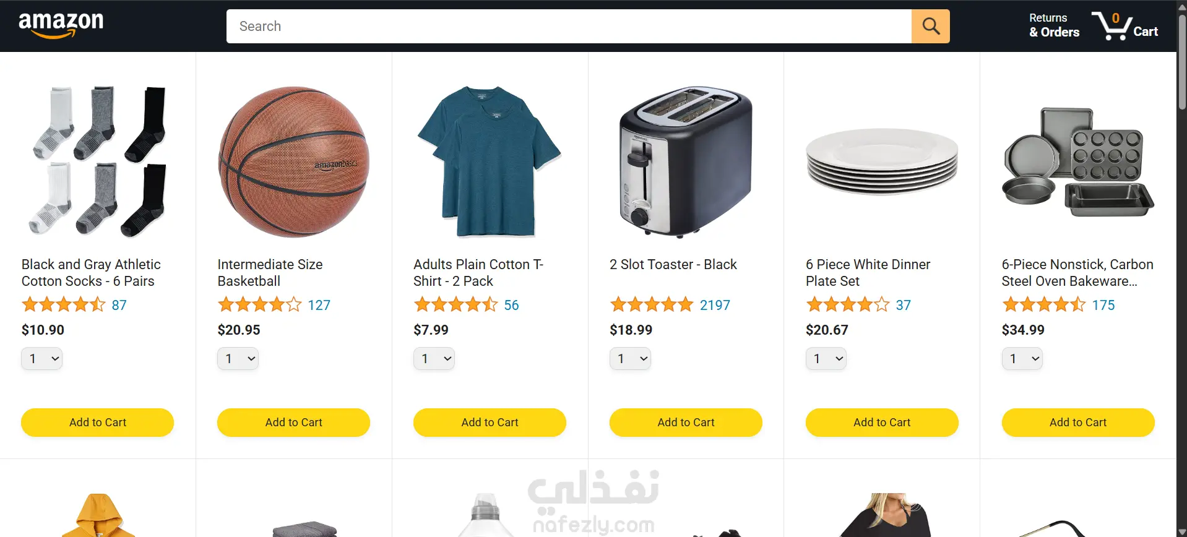This screenshot has height=537, width=1187.
Task: Focus the Search input field
Action: pos(569,26)
